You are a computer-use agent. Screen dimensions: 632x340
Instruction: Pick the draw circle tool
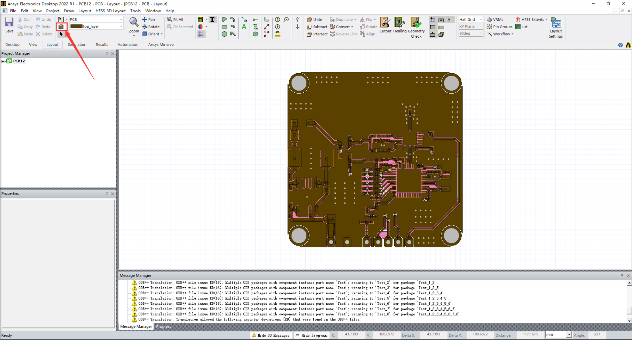(224, 34)
